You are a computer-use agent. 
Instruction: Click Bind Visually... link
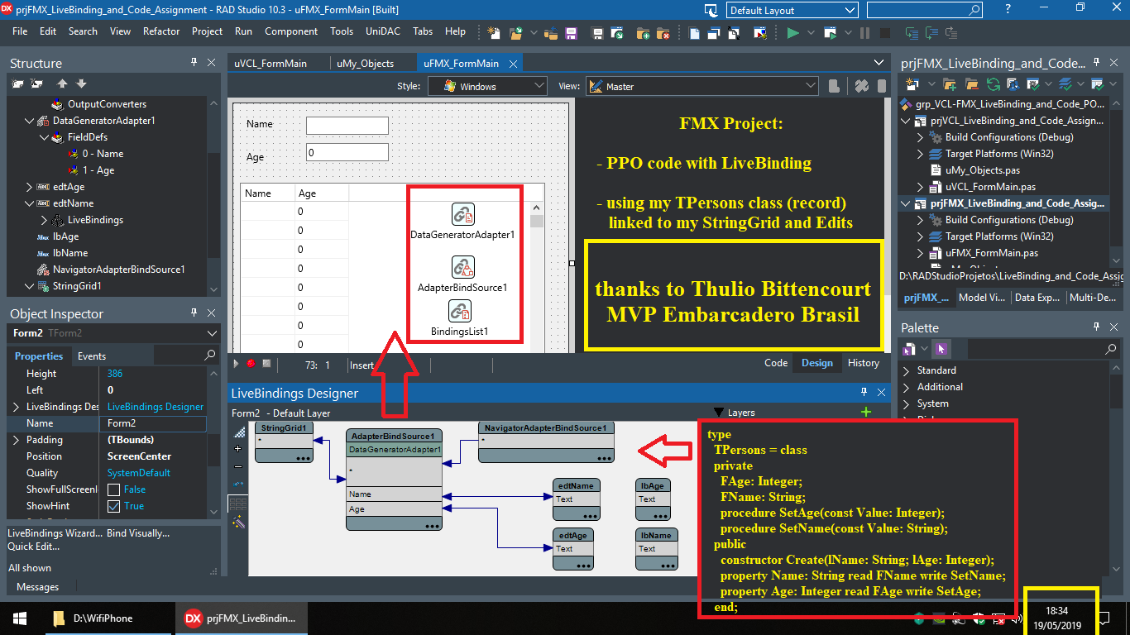[138, 533]
